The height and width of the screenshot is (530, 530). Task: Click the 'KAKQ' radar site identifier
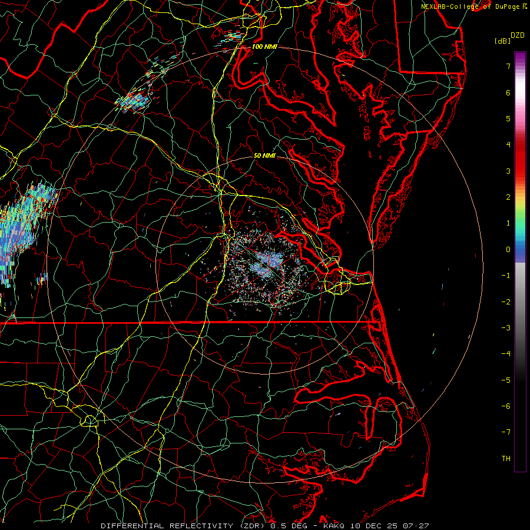point(335,526)
